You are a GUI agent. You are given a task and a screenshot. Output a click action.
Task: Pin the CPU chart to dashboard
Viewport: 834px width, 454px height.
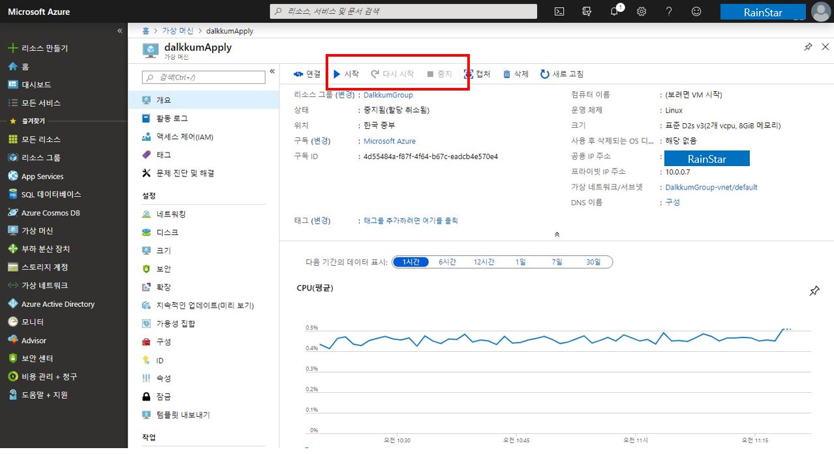(814, 291)
